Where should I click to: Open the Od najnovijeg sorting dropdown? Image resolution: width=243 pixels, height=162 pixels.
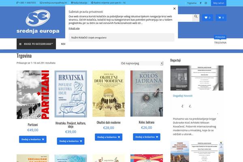tap(142, 63)
